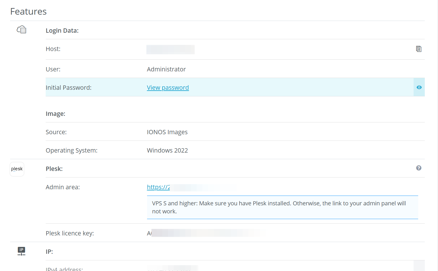Click the Operating System label
This screenshot has width=438, height=271.
click(72, 151)
